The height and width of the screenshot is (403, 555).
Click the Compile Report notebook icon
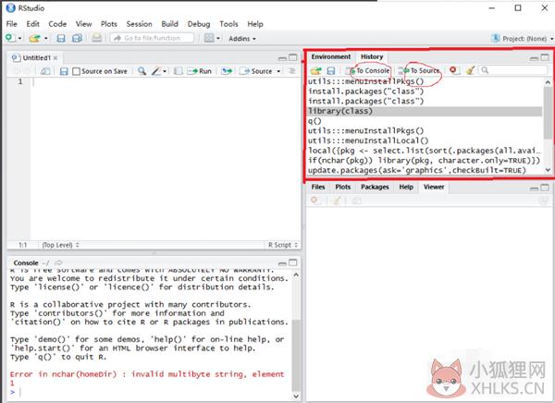click(x=178, y=71)
